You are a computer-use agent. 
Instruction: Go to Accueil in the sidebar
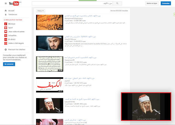tap(11, 11)
